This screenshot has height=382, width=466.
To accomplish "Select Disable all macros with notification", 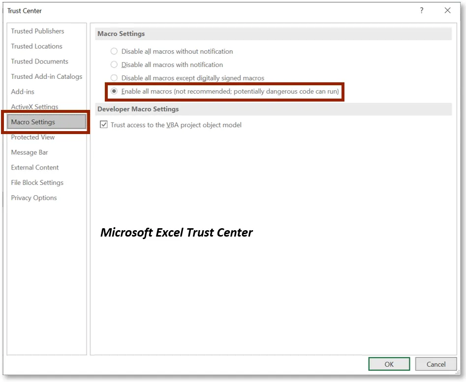I will [x=114, y=65].
